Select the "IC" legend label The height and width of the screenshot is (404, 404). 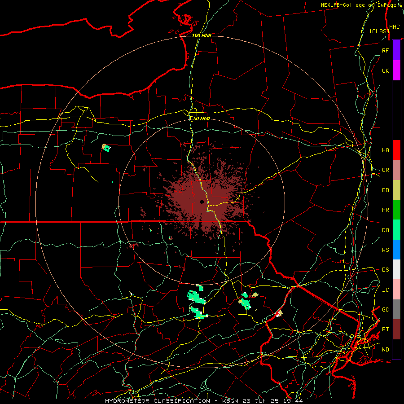385,290
